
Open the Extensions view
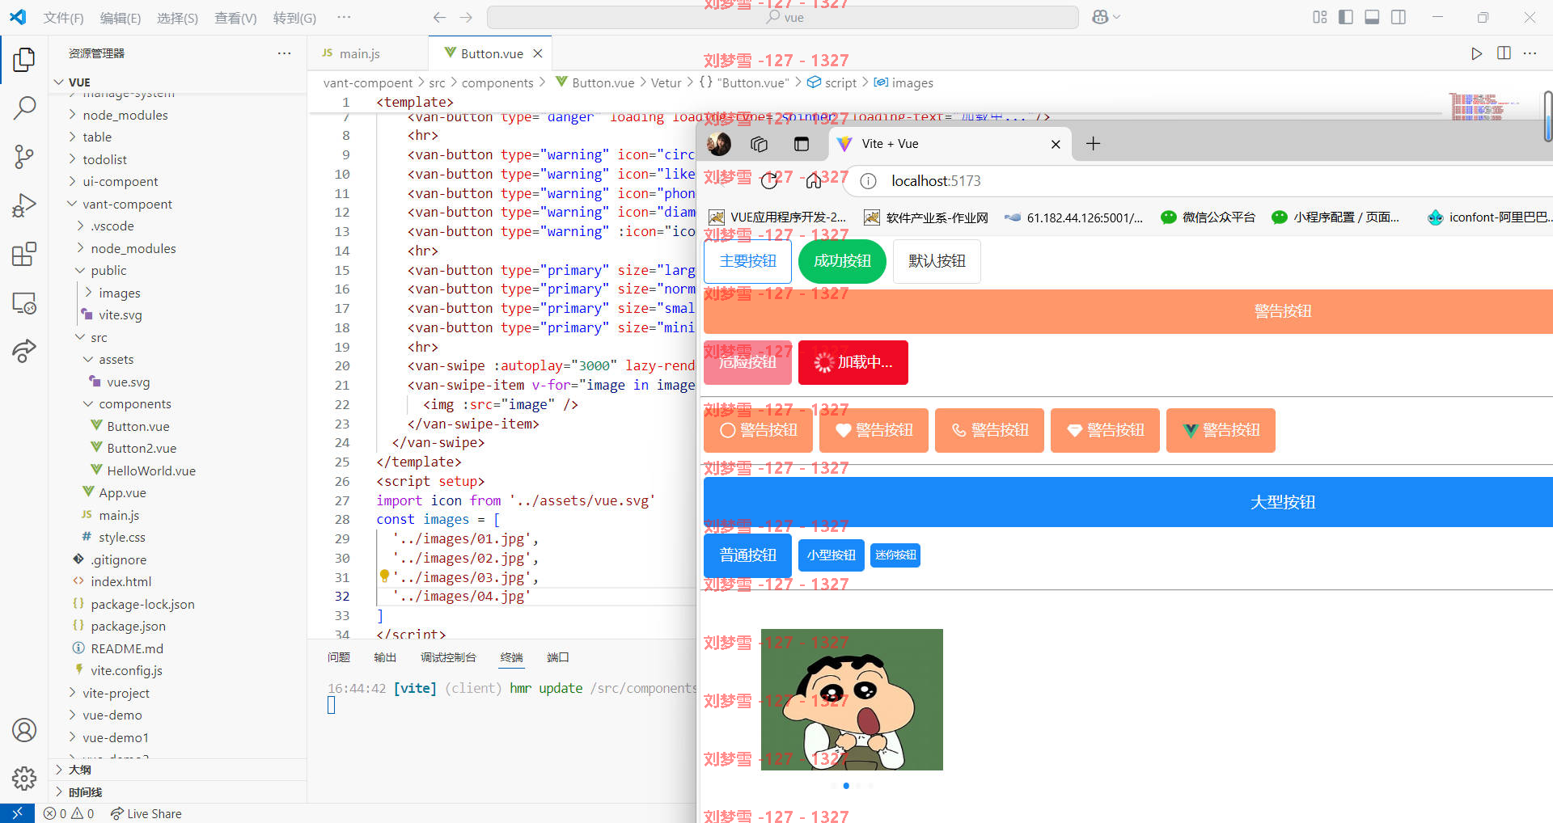click(x=24, y=254)
